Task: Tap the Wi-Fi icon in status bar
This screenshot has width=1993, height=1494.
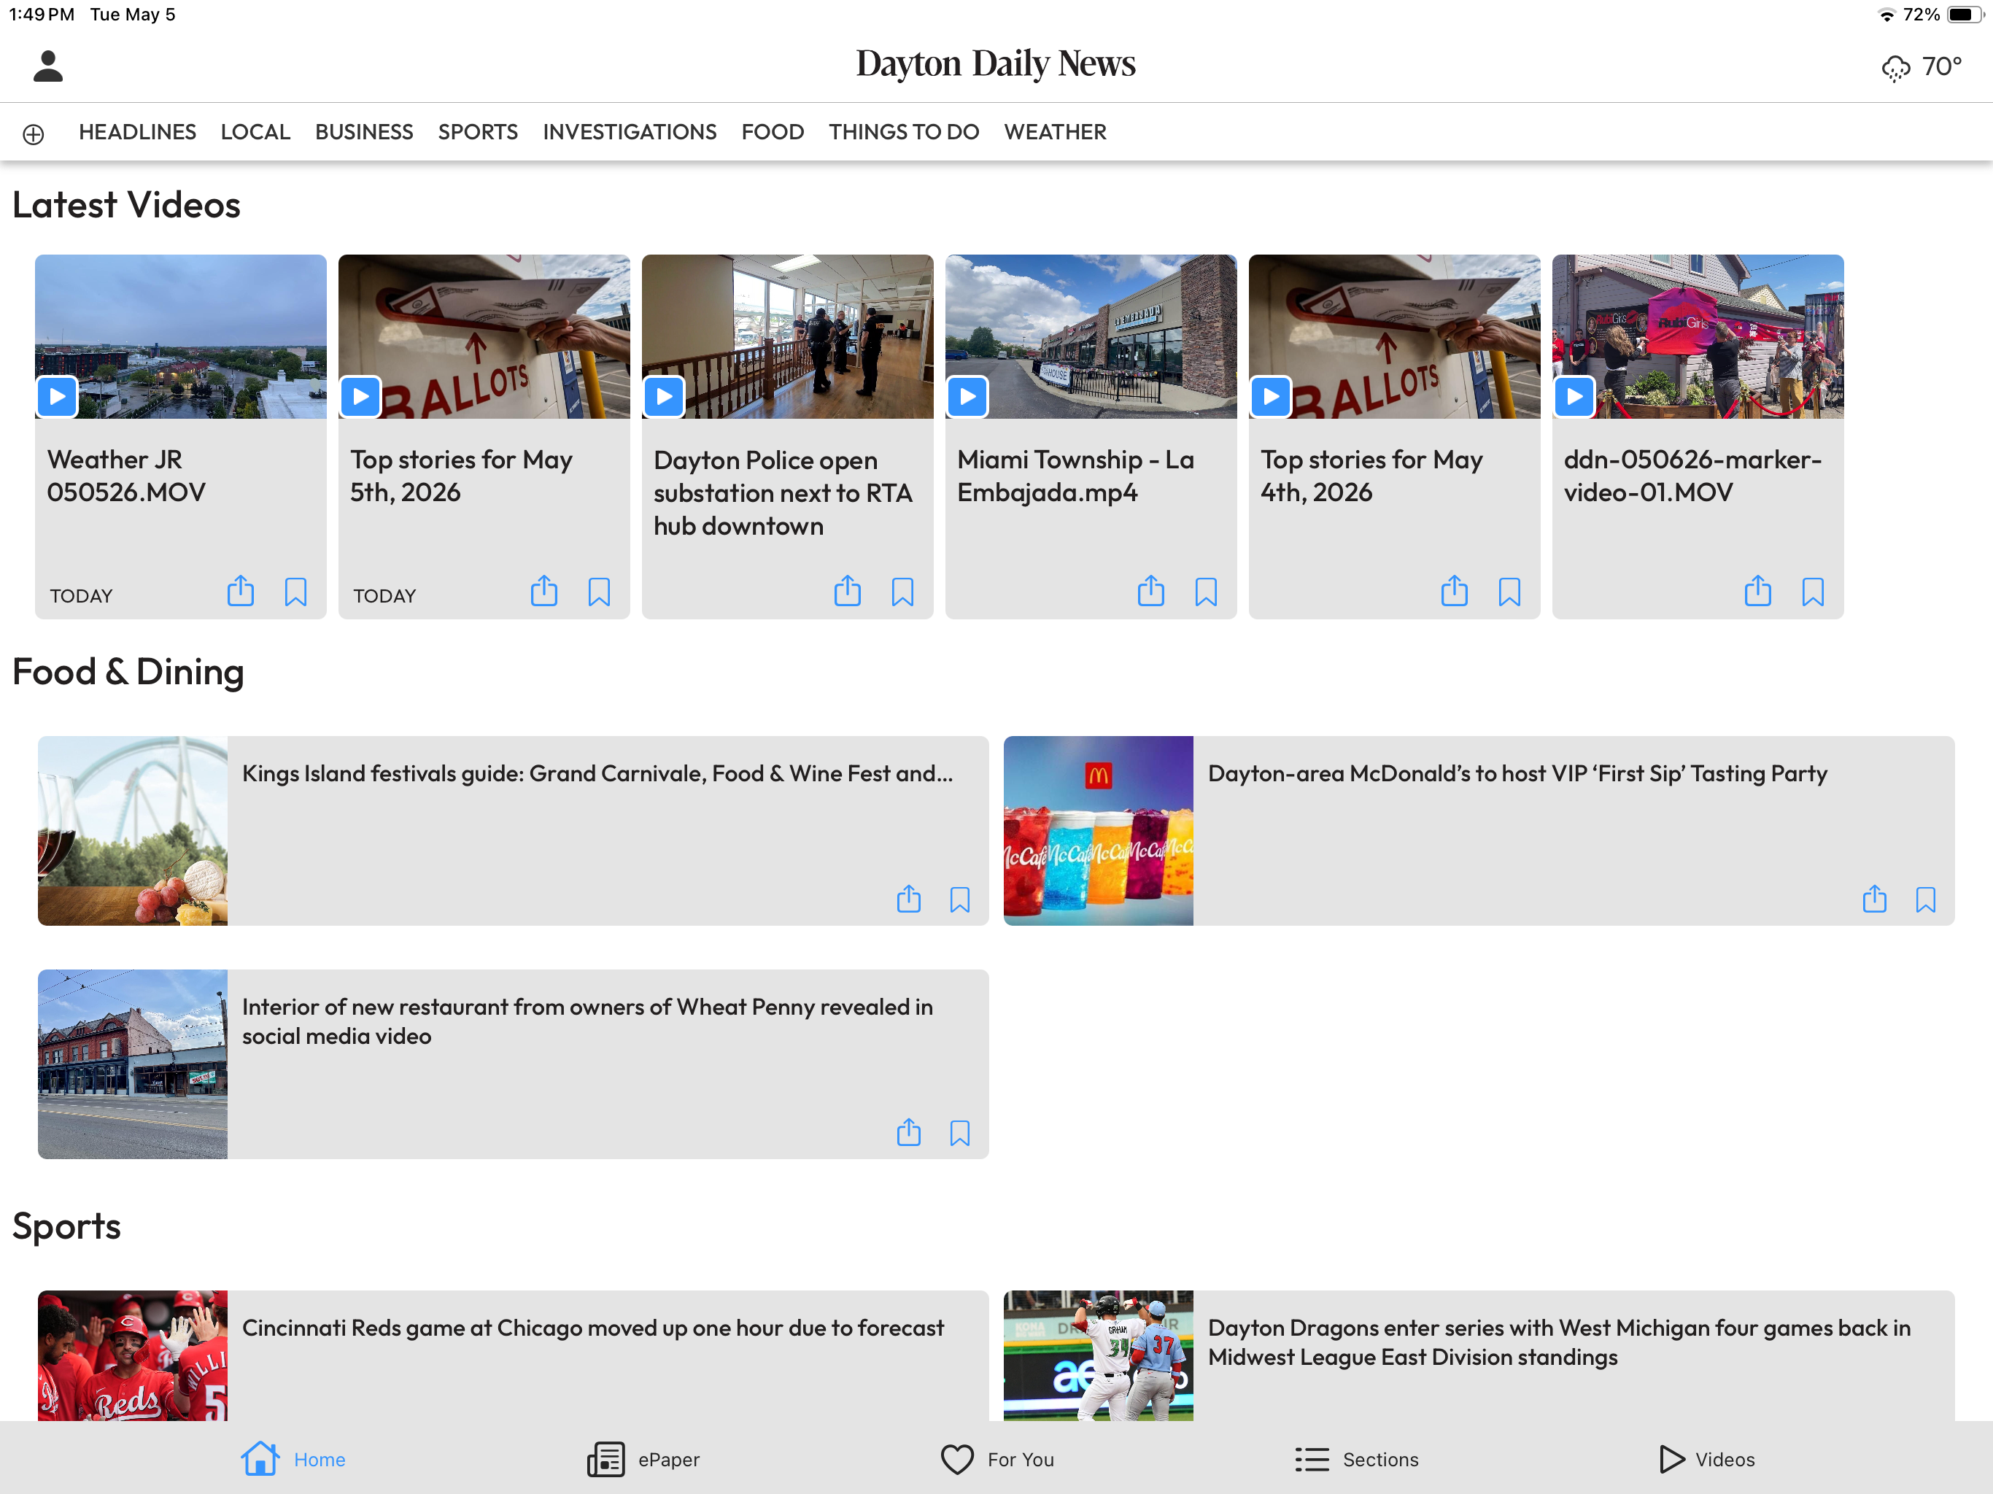Action: (1886, 15)
